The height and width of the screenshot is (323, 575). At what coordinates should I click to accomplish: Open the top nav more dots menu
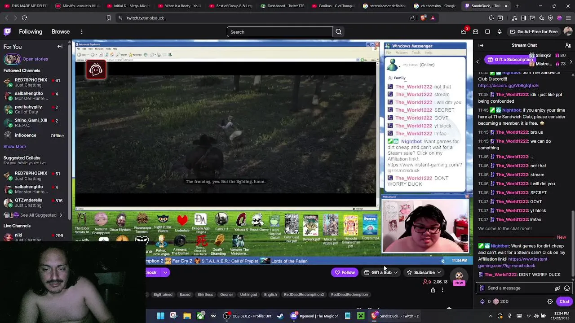82,32
